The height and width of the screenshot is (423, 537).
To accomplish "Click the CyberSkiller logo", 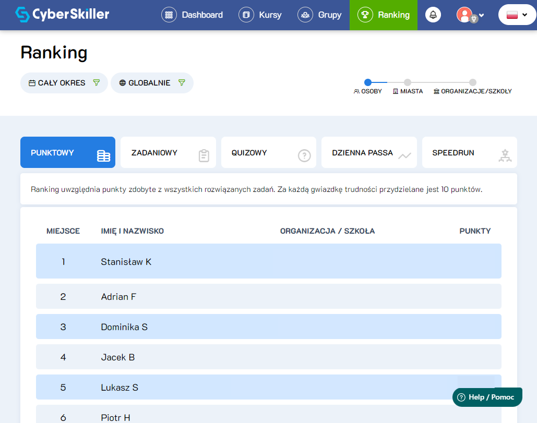I will pos(62,15).
